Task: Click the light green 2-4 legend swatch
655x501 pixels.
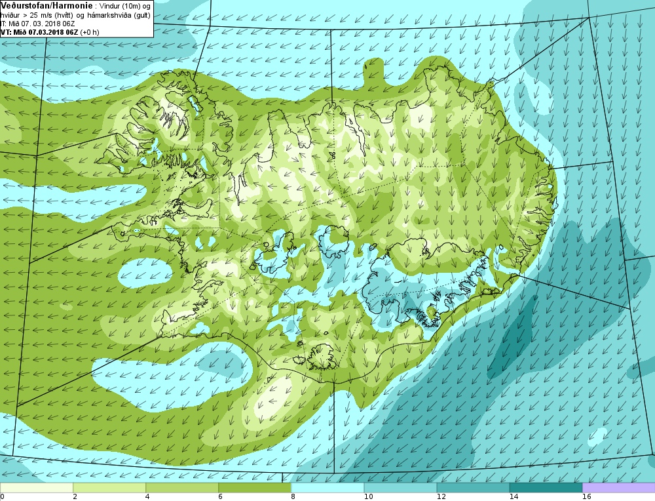Action: pos(109,488)
